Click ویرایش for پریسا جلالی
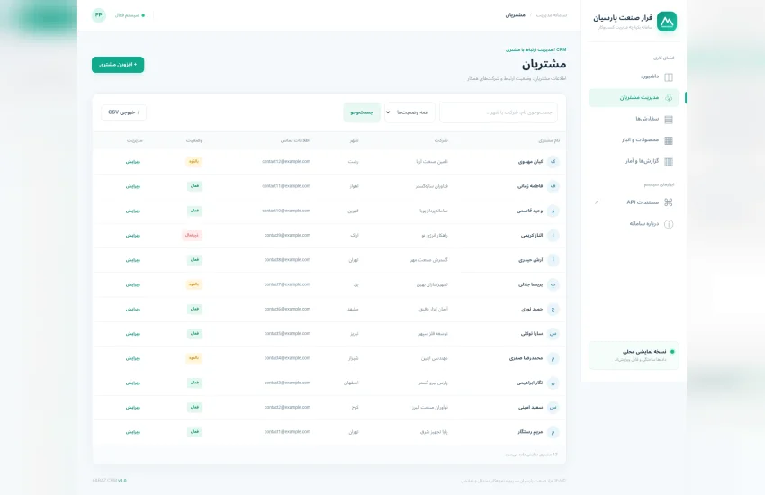The width and height of the screenshot is (765, 495). click(132, 284)
